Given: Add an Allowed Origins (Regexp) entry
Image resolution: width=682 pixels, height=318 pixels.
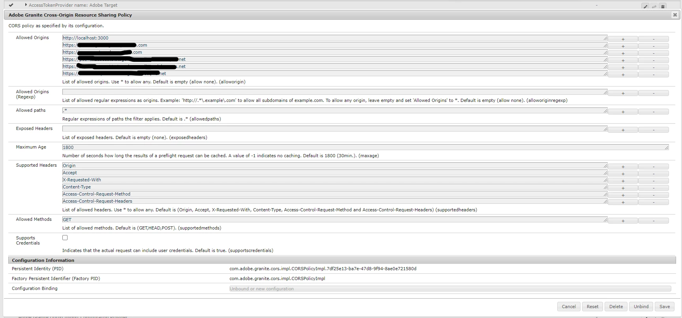Looking at the screenshot, I should 623,93.
